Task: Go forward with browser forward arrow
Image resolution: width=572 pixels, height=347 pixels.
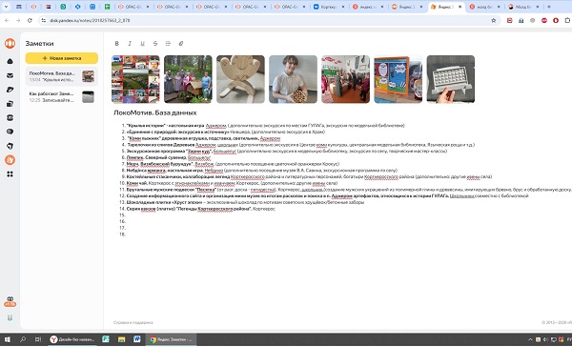Action: (18, 20)
